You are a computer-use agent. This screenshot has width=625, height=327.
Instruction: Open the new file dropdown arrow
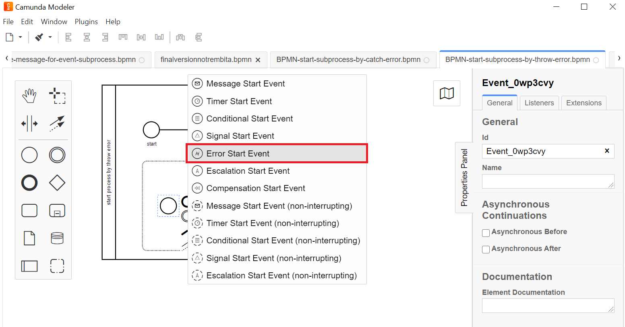tap(20, 37)
